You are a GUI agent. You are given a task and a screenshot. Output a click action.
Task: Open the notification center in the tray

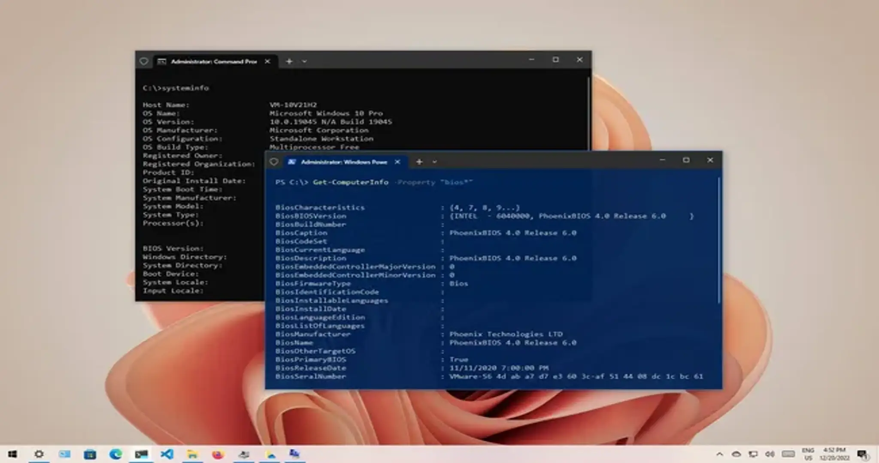click(x=863, y=453)
